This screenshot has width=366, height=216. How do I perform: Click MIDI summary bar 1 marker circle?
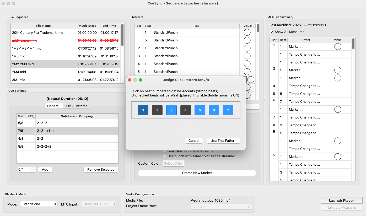tap(338, 47)
